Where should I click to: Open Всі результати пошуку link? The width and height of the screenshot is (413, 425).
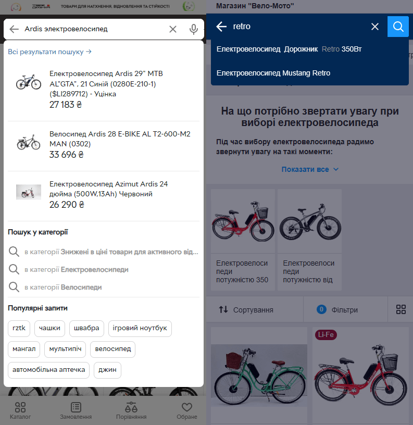point(49,52)
